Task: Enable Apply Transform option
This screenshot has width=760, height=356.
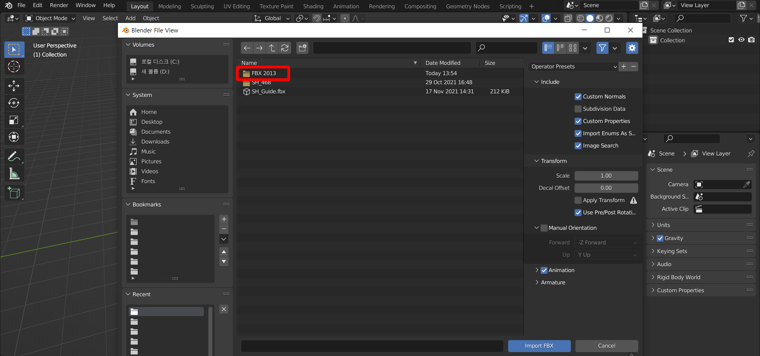Action: tap(578, 200)
